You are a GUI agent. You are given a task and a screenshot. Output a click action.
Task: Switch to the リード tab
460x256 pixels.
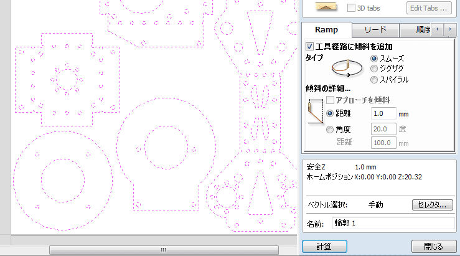click(x=375, y=30)
